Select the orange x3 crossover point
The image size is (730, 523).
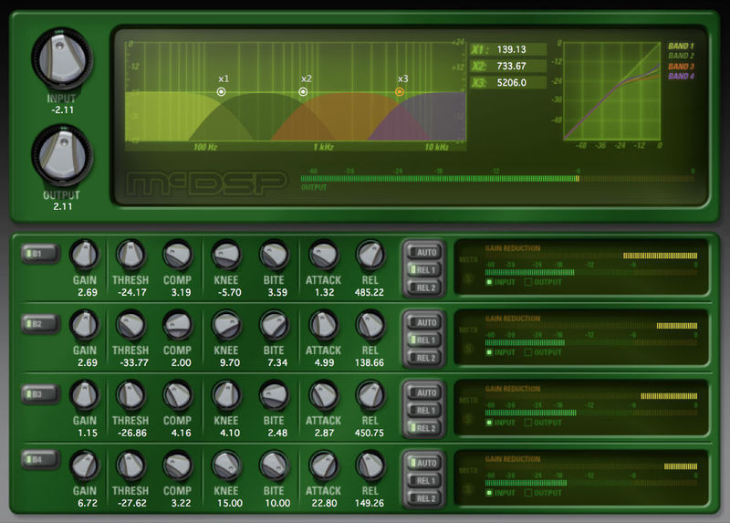click(x=400, y=91)
